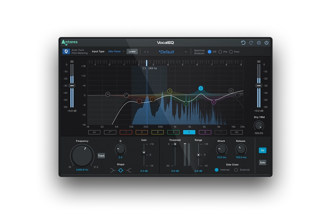Viewport: 331px width, 214px height.
Task: Set Spectrum Analyzer to Post
Action: click(x=231, y=52)
